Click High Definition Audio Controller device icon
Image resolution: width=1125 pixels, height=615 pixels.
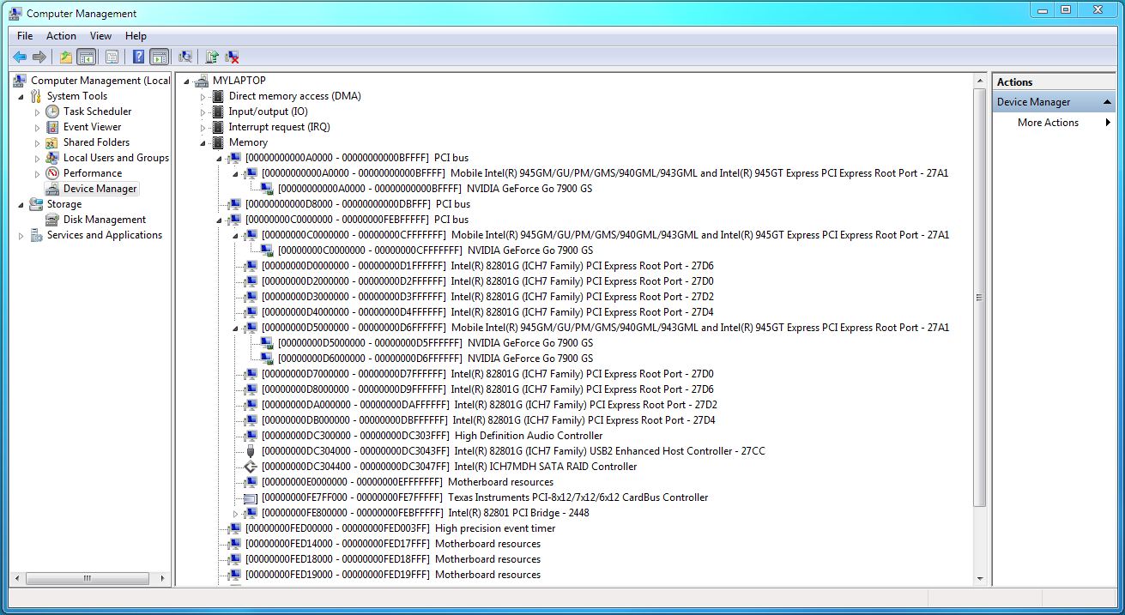point(251,436)
